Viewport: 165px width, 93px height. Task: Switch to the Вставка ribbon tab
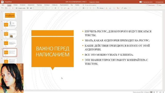click(15, 5)
